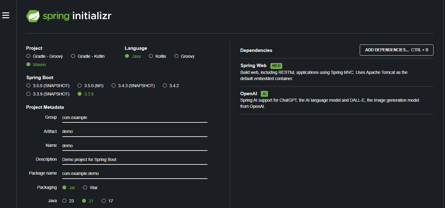Select Java version 23
This screenshot has width=445, height=208.
[x=65, y=201]
